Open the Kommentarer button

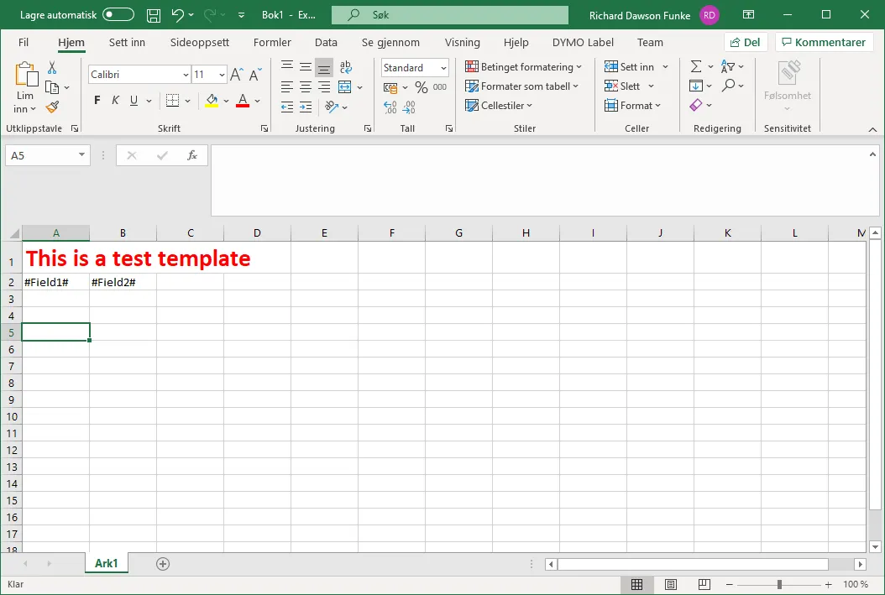tap(824, 42)
